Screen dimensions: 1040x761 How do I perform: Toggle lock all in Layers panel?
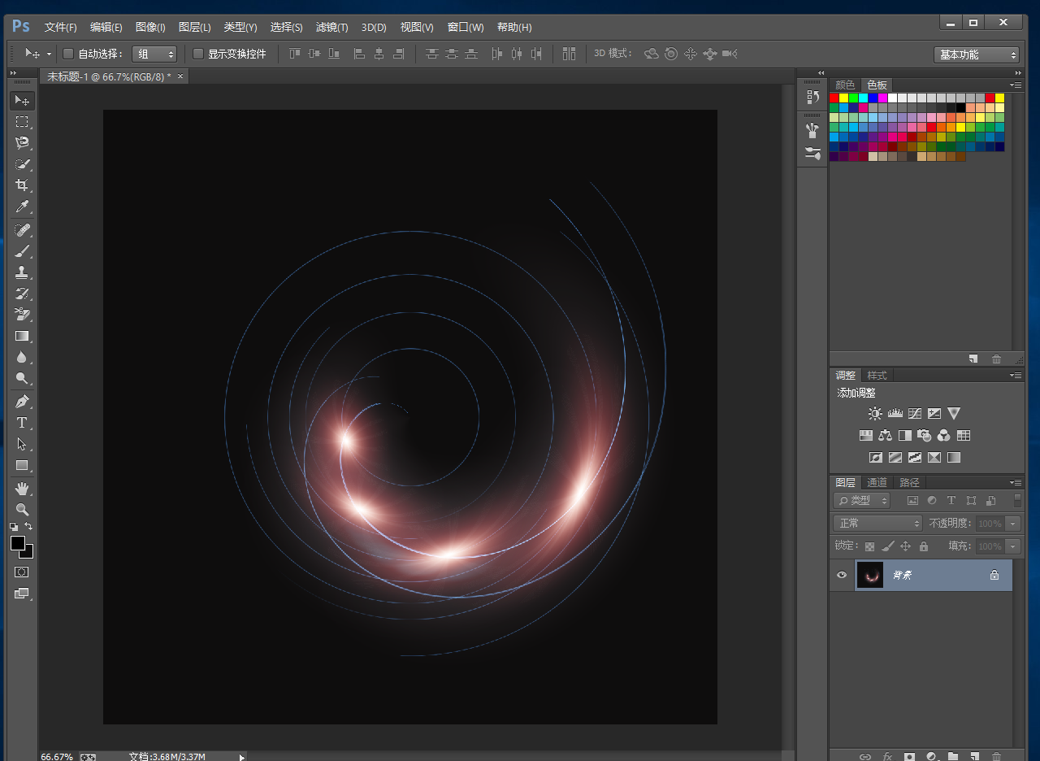click(924, 546)
